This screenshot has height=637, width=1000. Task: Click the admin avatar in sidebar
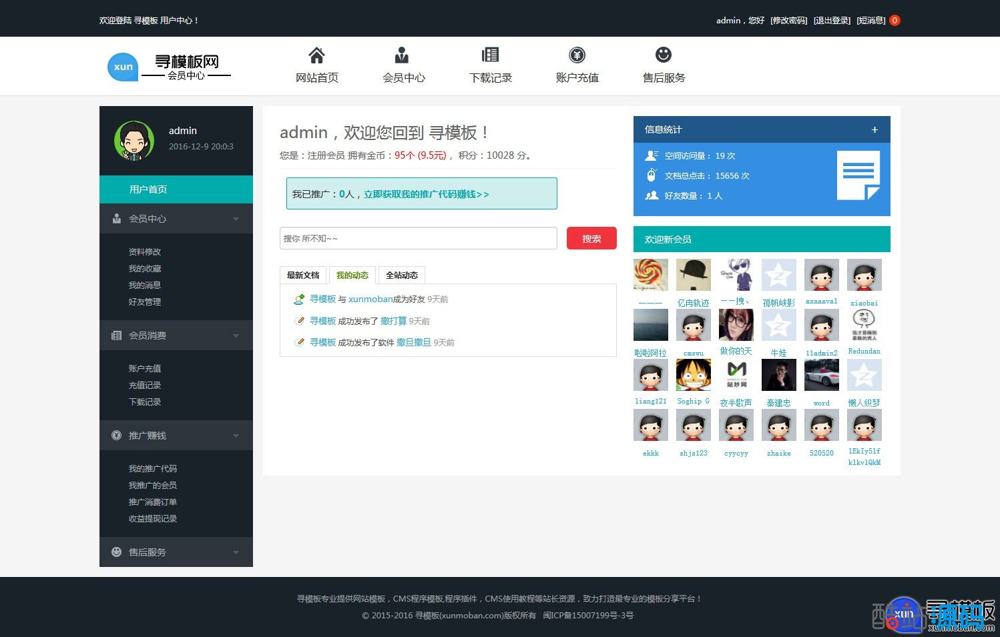134,141
